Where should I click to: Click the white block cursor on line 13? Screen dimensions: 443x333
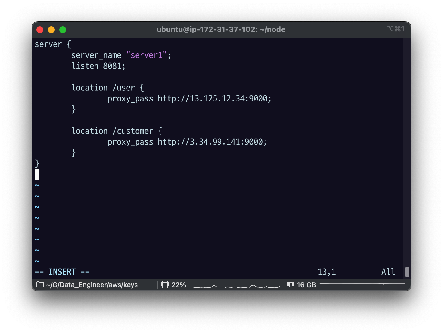tap(37, 175)
